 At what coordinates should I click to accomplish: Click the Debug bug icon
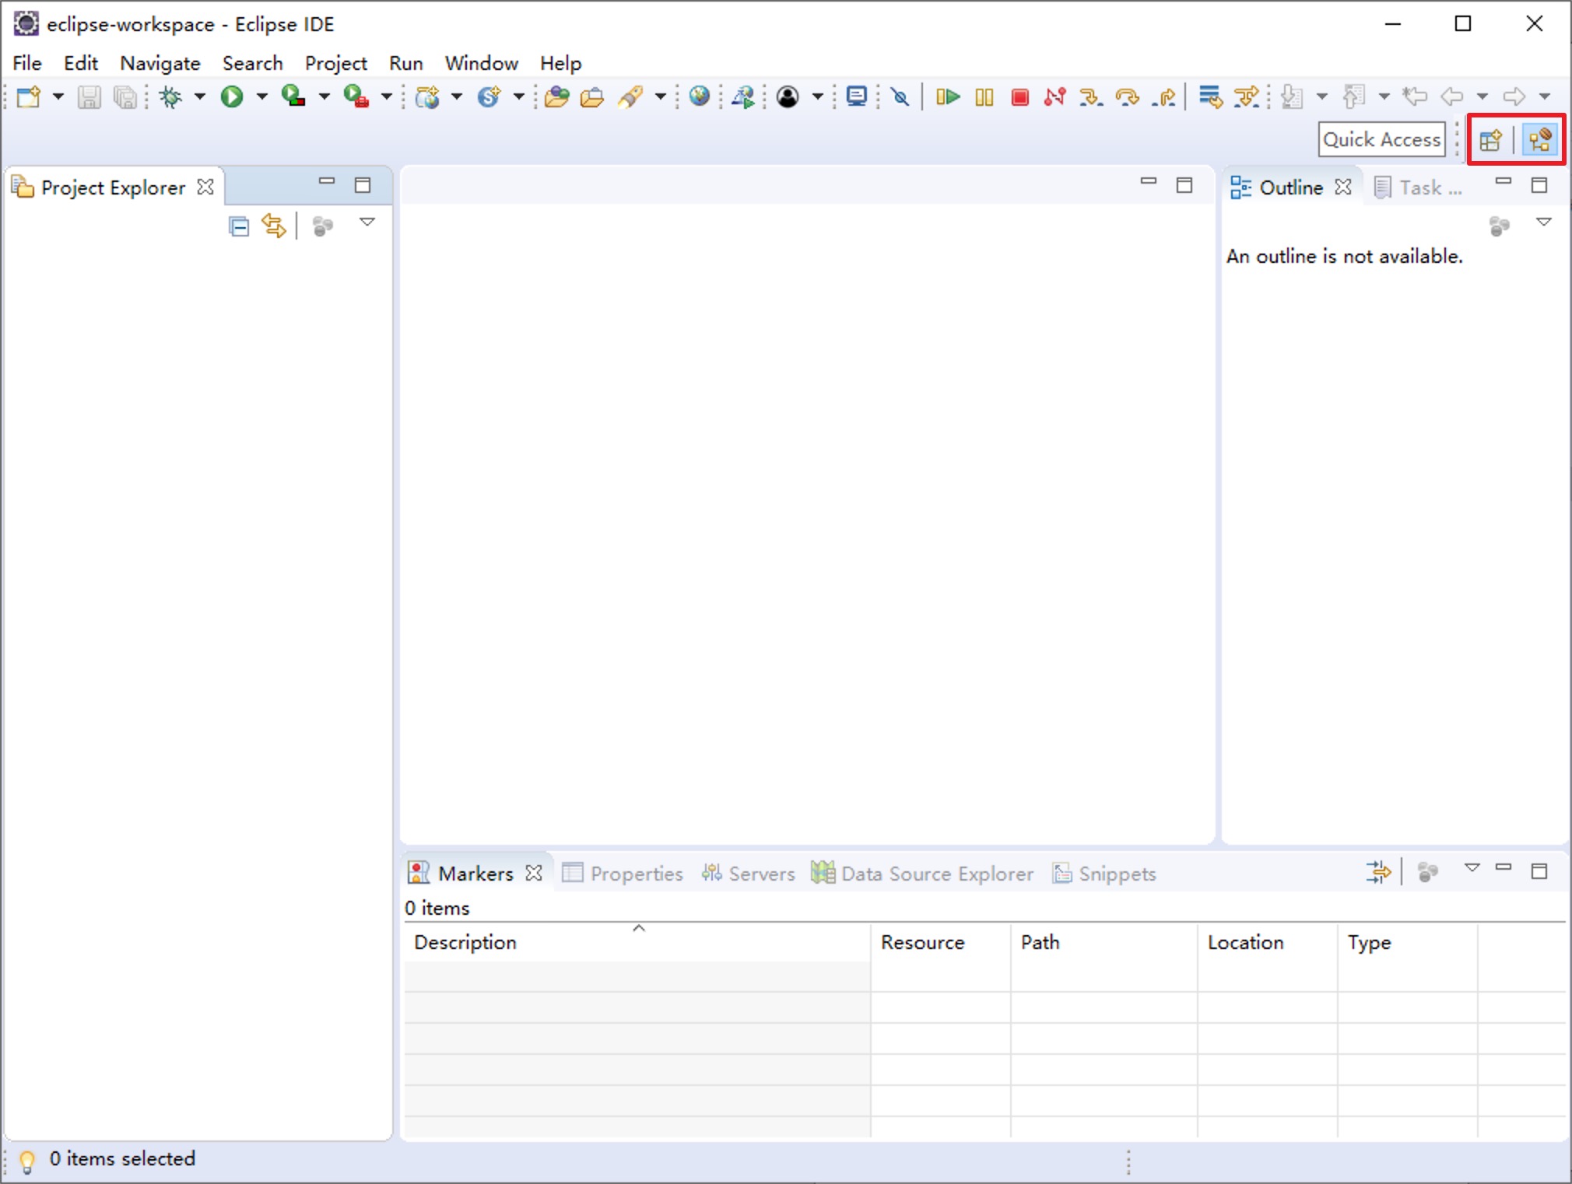click(170, 96)
